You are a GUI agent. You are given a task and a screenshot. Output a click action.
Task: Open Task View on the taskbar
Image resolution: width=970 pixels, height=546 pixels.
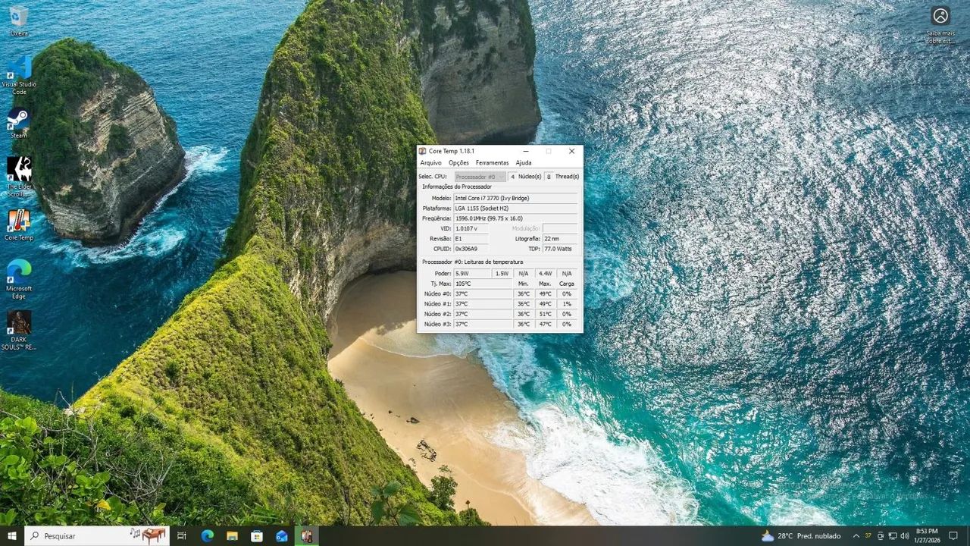(x=182, y=536)
